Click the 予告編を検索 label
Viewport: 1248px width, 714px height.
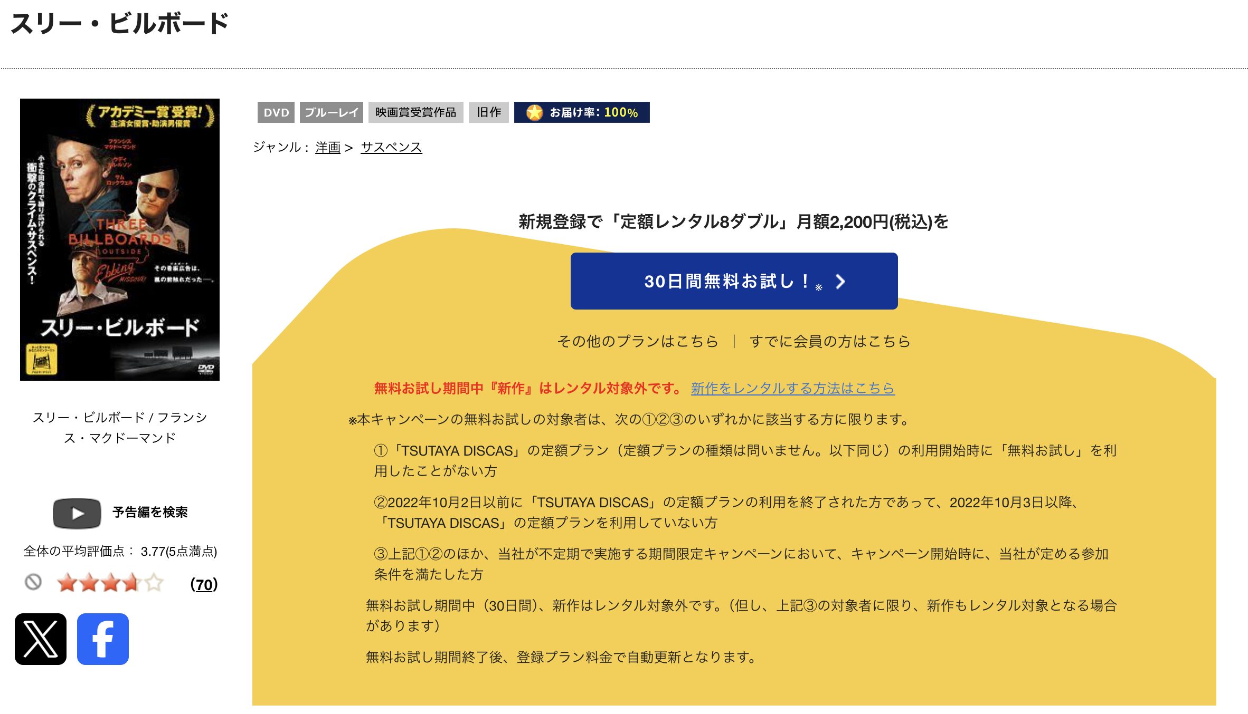150,513
